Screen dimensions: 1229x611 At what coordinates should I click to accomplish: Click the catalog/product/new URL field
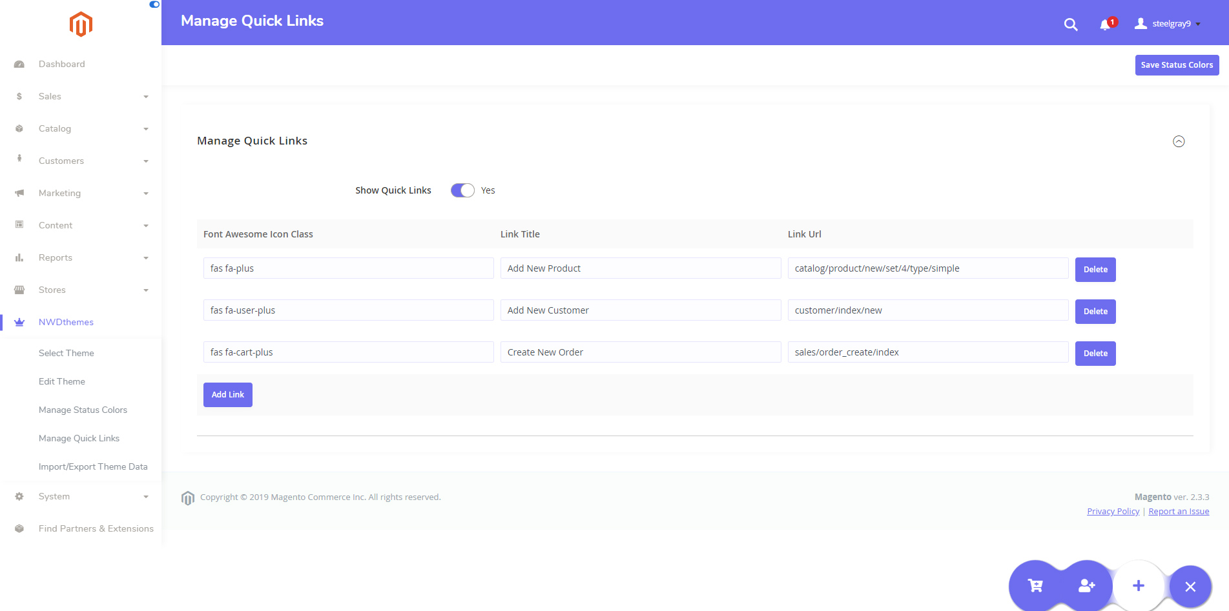[928, 268]
